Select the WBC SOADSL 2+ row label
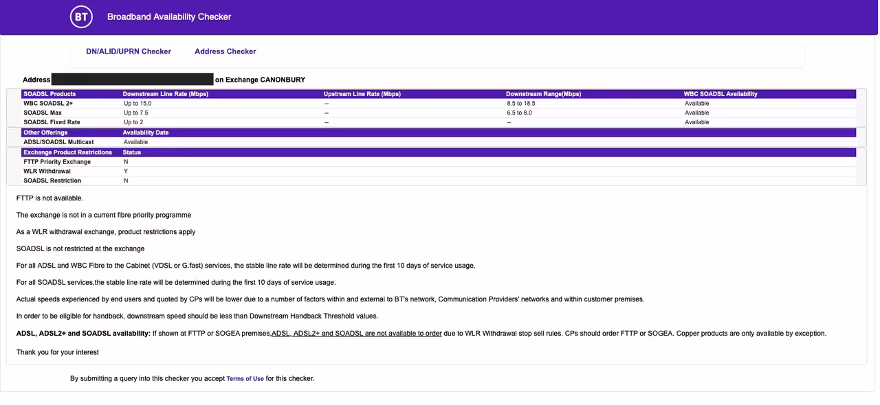The height and width of the screenshot is (405, 880). pyautogui.click(x=48, y=104)
